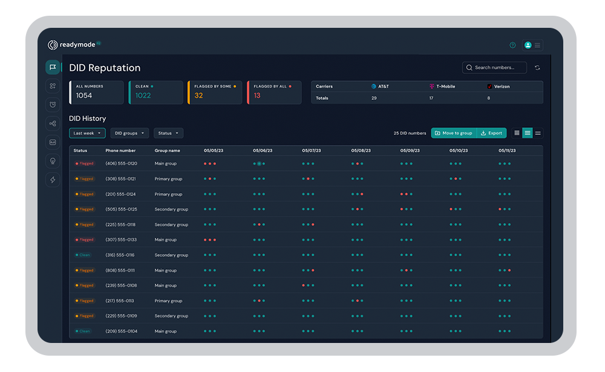Viewport: 605px width, 372px height.
Task: Switch to compact row density view
Action: (517, 133)
